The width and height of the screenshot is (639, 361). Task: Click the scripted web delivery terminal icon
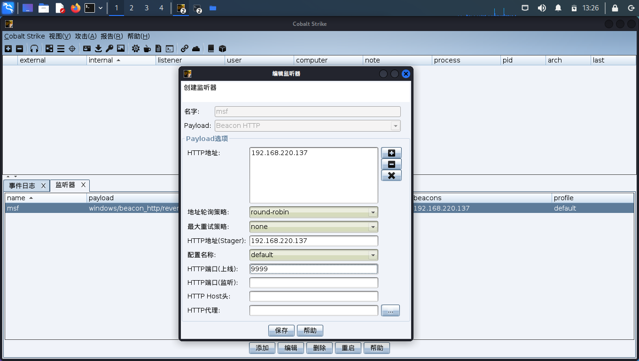coord(170,48)
